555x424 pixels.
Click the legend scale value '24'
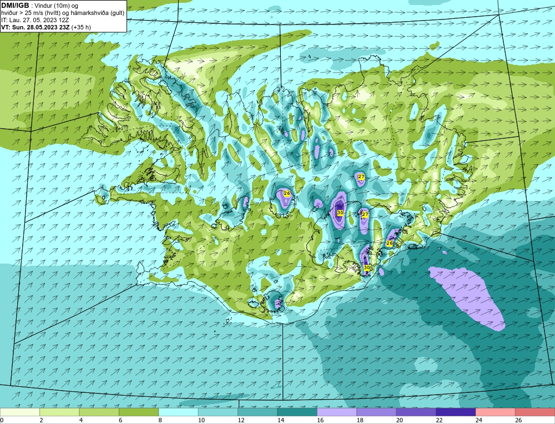(x=479, y=420)
